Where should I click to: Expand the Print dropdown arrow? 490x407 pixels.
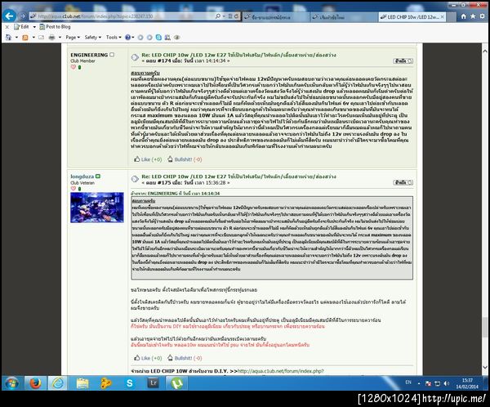tap(60, 38)
